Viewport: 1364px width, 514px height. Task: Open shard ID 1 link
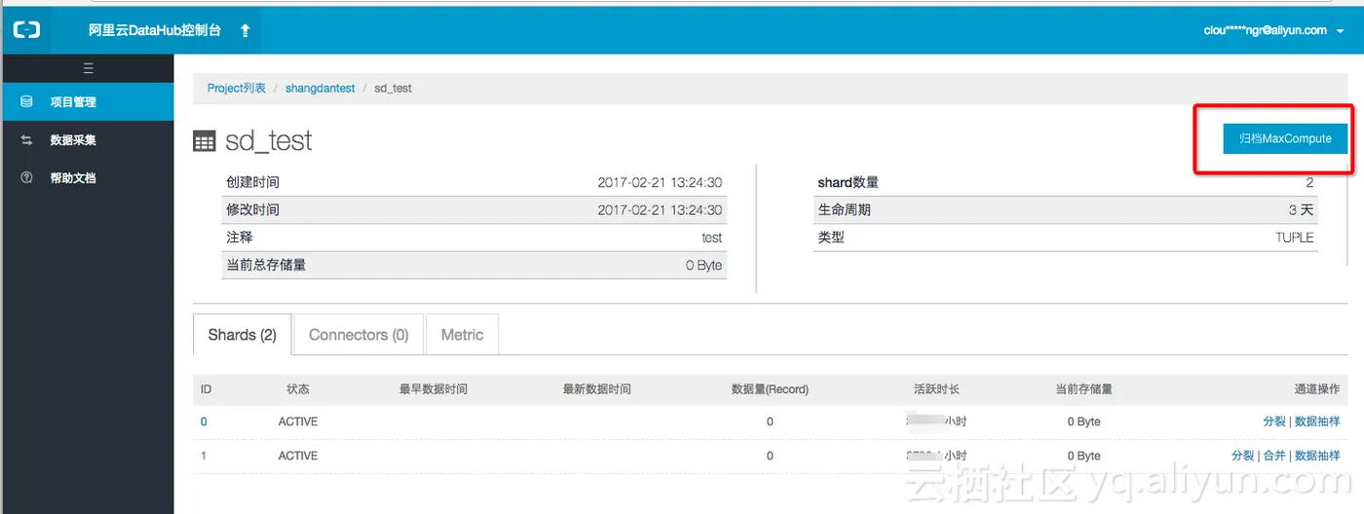(x=204, y=456)
